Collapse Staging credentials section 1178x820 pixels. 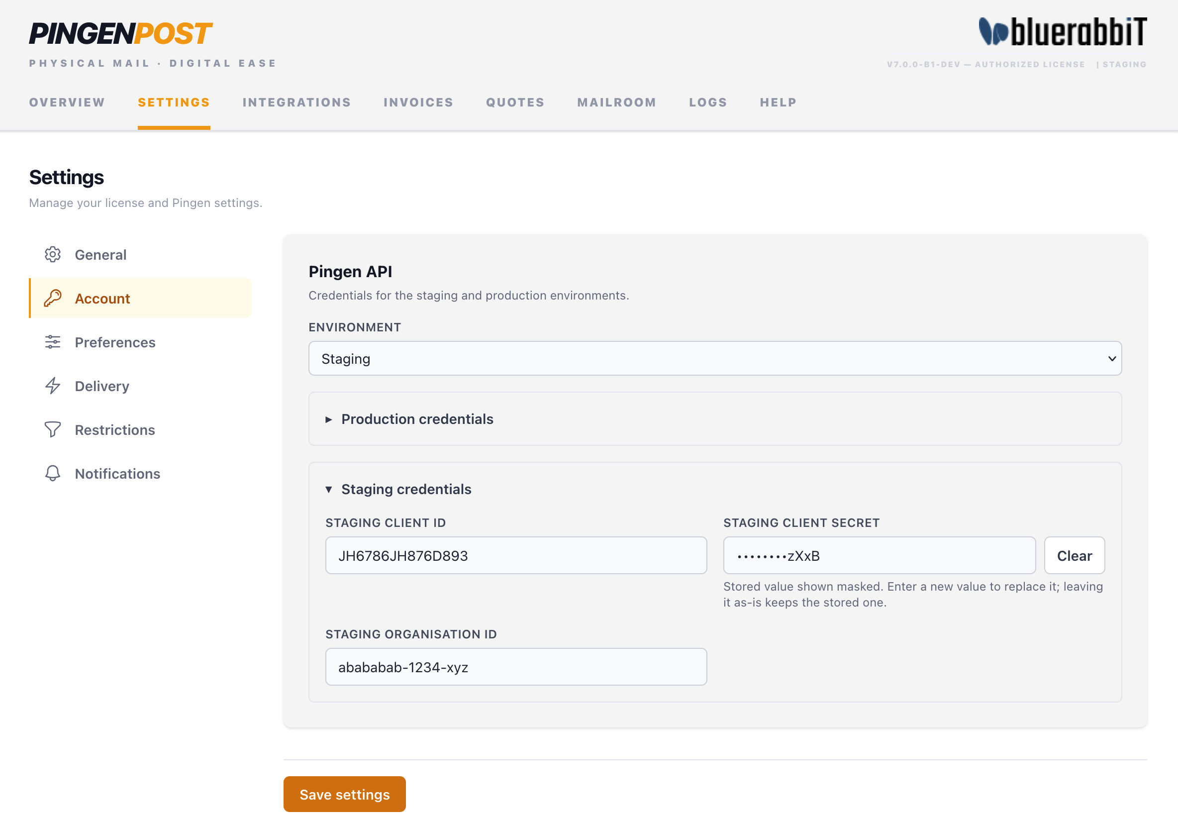(x=398, y=489)
